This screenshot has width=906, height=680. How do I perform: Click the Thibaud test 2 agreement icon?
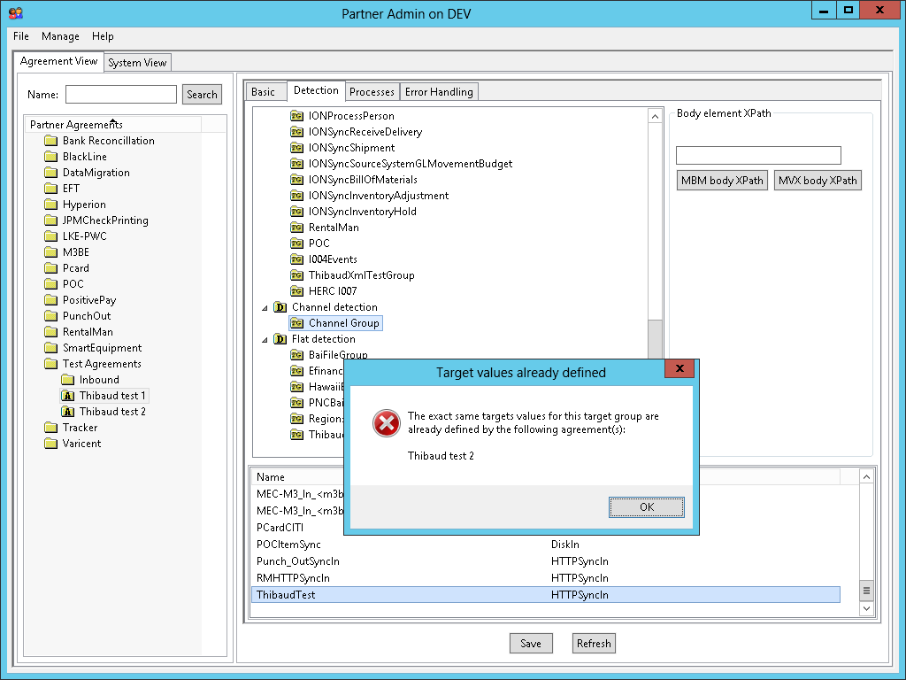[67, 412]
